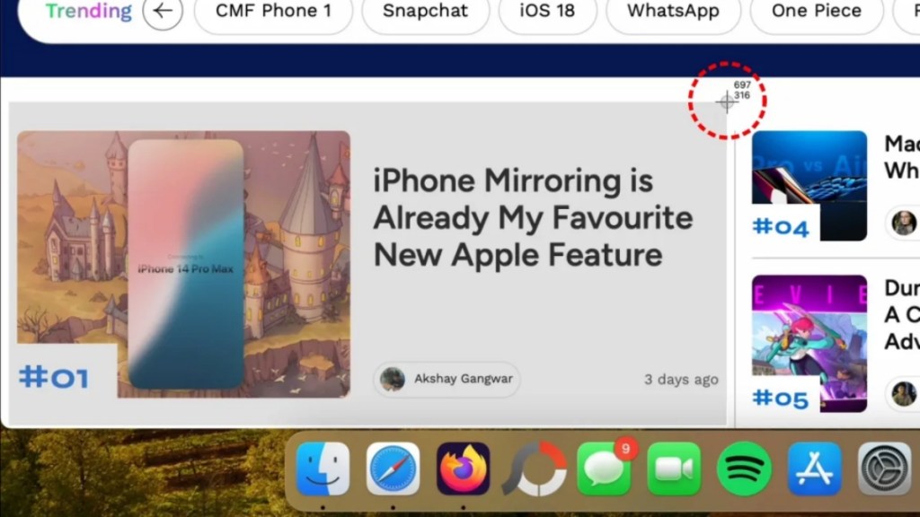
Task: Select the CMF Phone 1 trending tag
Action: pyautogui.click(x=273, y=13)
